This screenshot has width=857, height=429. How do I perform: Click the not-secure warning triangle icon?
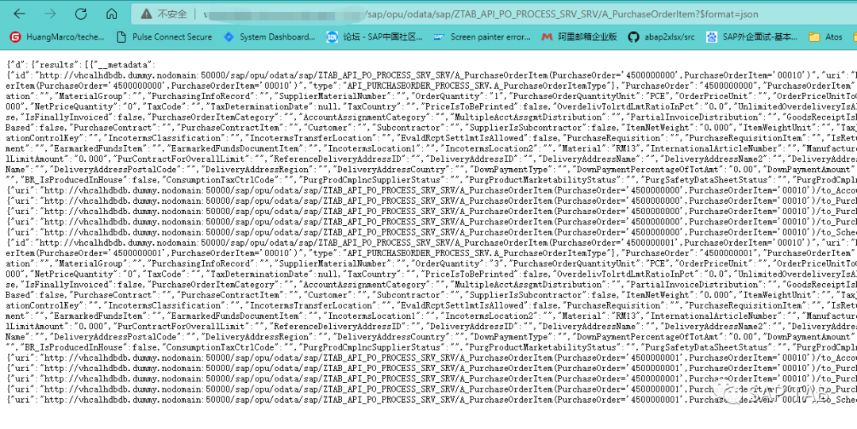pos(146,13)
